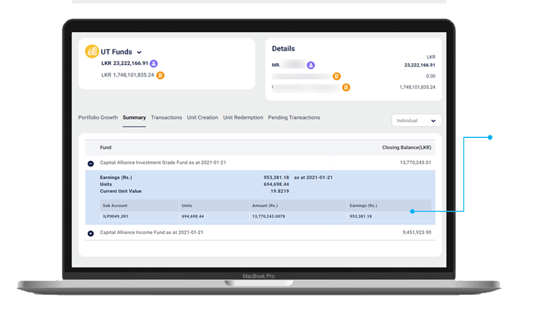
Task: Click the 23,222,166.91 amount in Details panel
Action: [420, 65]
